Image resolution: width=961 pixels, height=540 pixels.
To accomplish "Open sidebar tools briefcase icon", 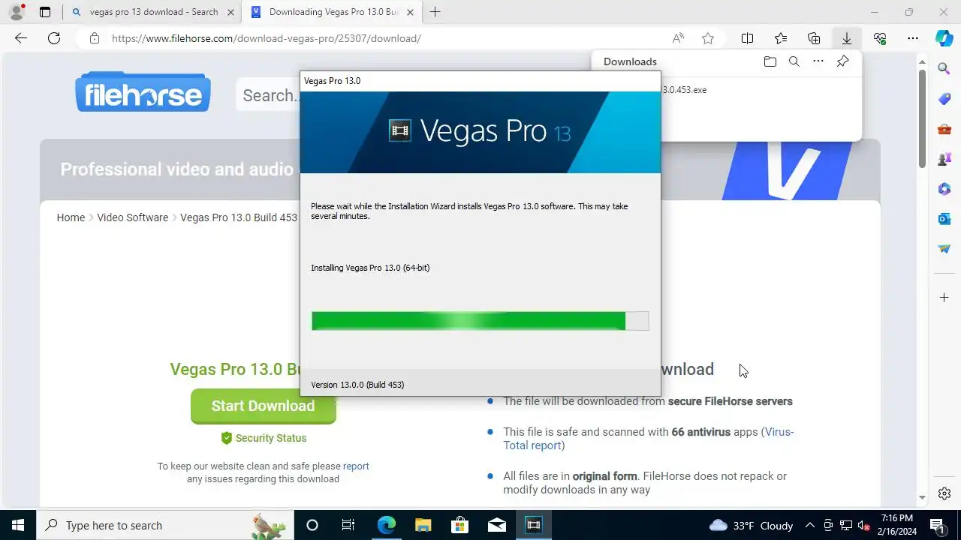I will (944, 129).
